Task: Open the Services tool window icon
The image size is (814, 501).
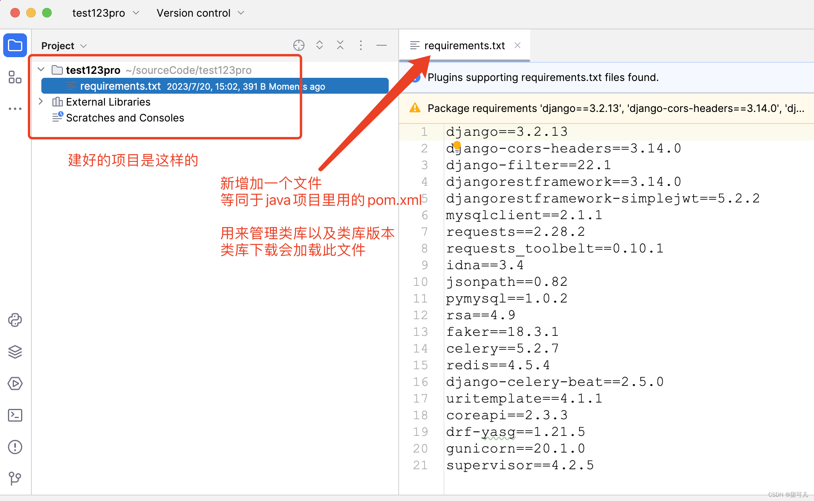Action: click(x=15, y=383)
